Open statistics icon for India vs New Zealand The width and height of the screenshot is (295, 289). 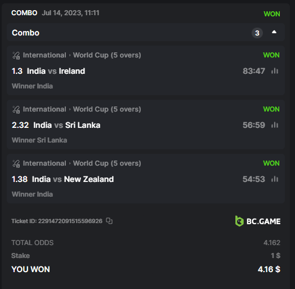coord(275,179)
